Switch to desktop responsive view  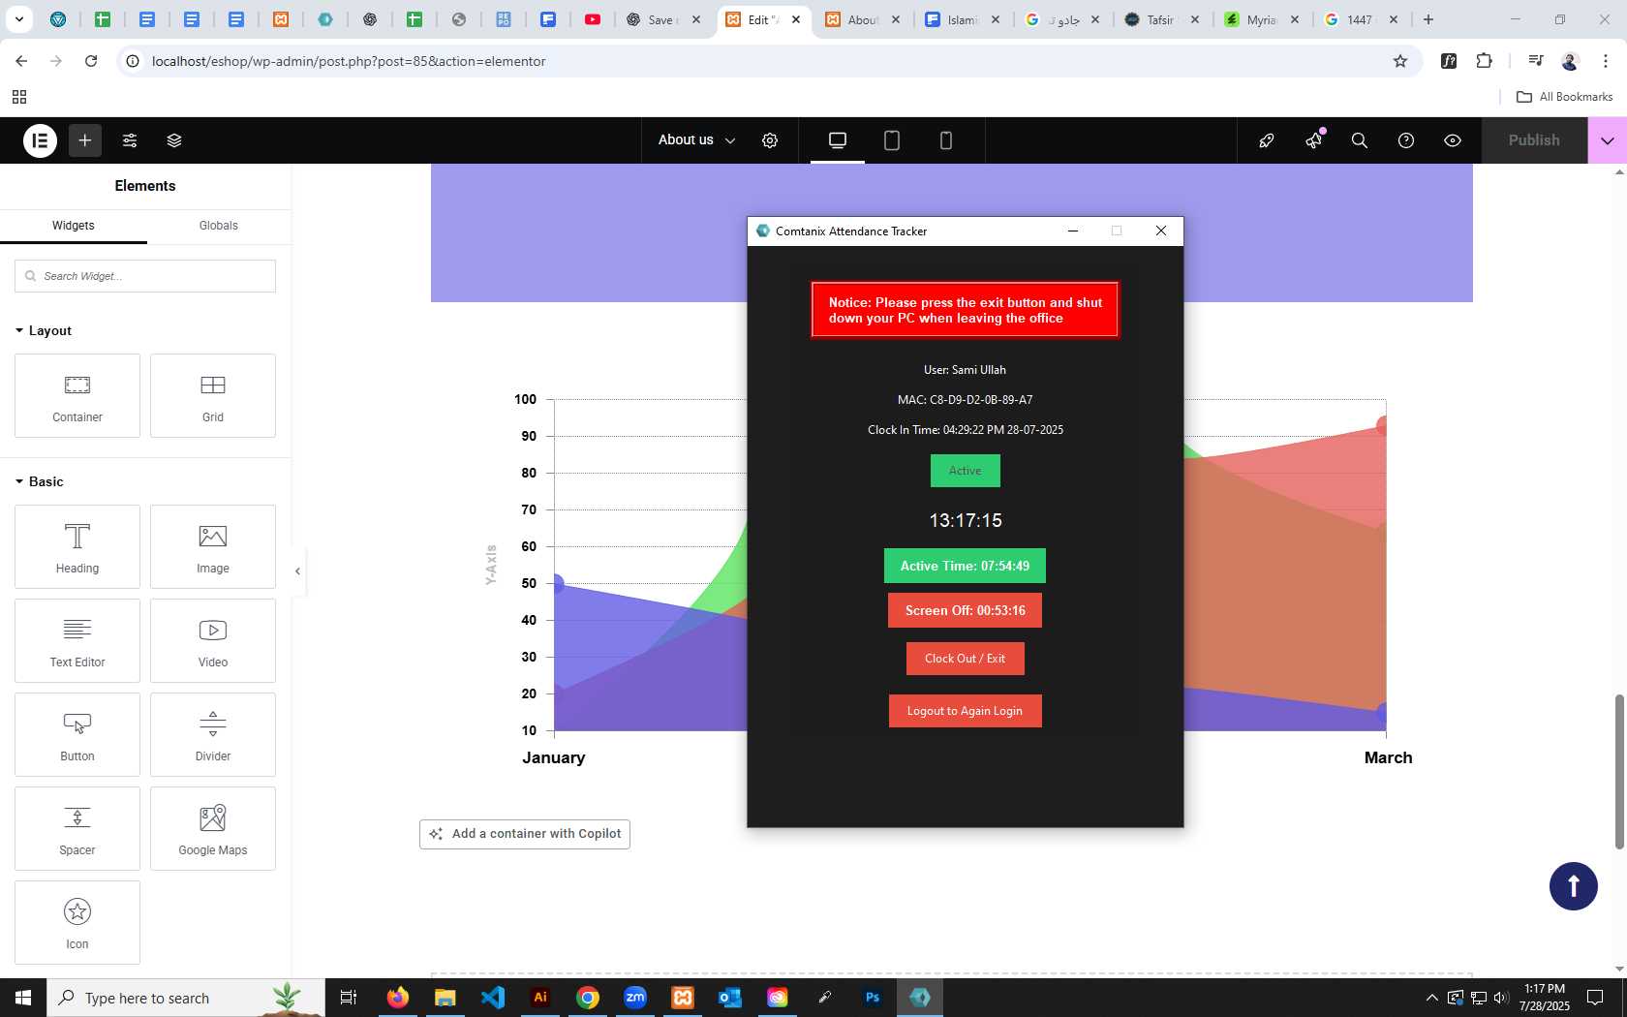(838, 140)
